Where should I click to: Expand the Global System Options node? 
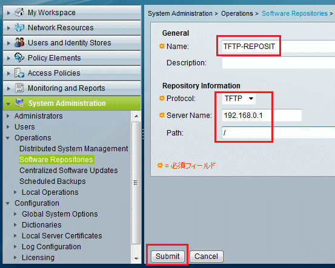pyautogui.click(x=15, y=214)
